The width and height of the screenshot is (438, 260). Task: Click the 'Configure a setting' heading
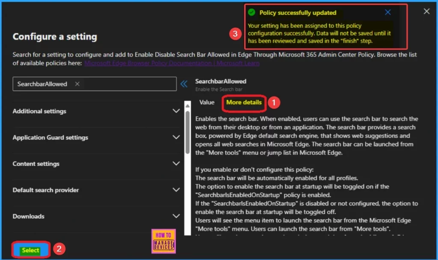click(x=55, y=37)
